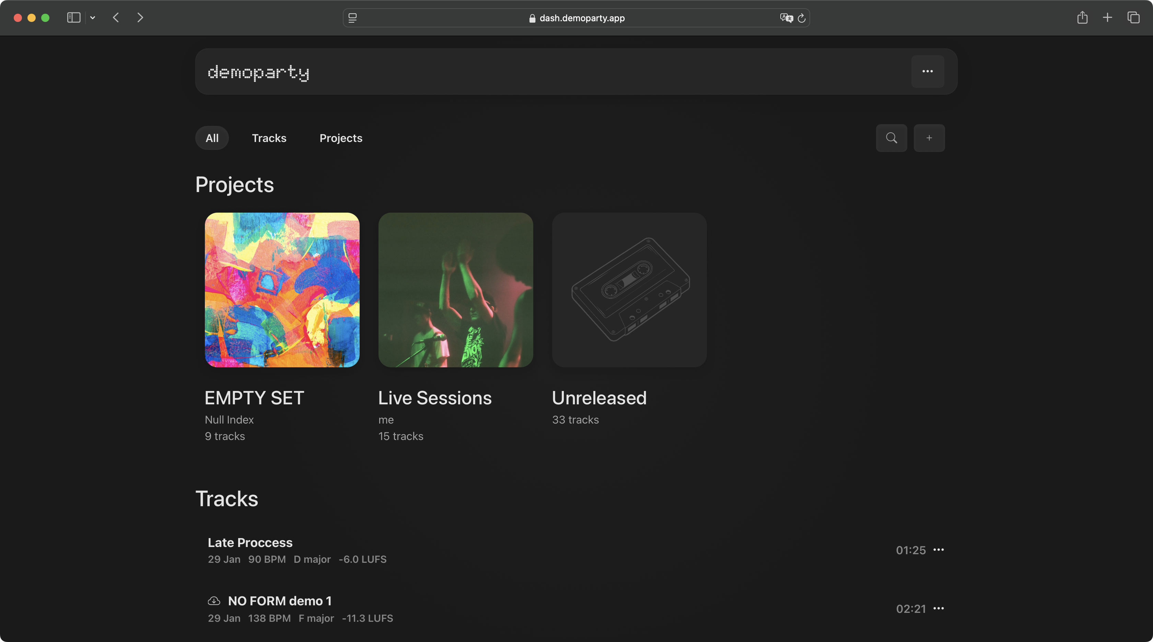The image size is (1153, 642).
Task: Click the plus button to add new content
Action: (929, 138)
